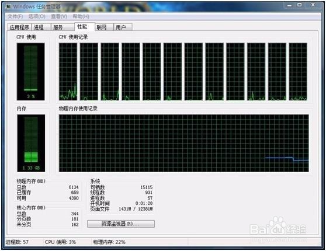Click the 页面文件 value 1431M / 12381M
Image resolution: width=326 pixels, height=251 pixels.
pyautogui.click(x=136, y=209)
